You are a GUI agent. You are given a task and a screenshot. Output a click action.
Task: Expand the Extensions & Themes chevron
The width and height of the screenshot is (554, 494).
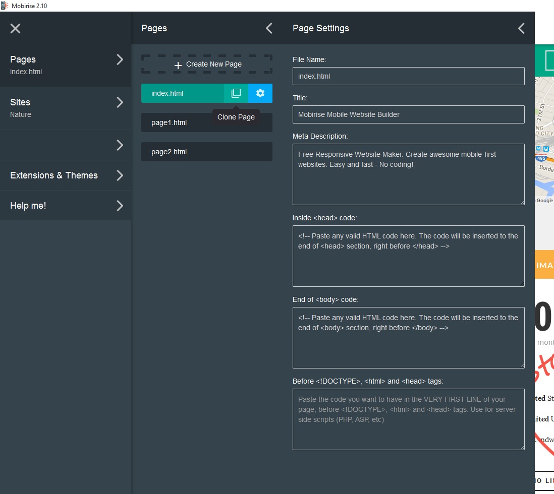(x=120, y=175)
